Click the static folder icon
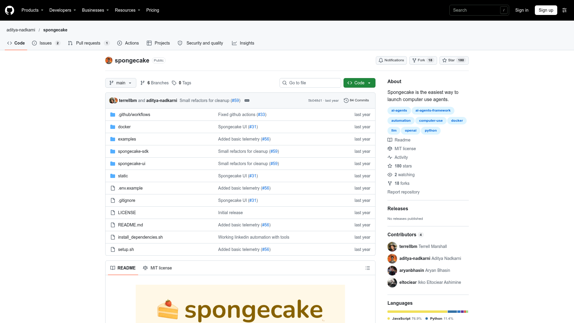574x323 pixels. click(113, 176)
